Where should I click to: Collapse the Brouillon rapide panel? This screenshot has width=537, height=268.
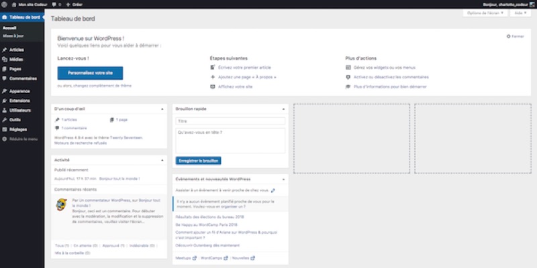(283, 107)
